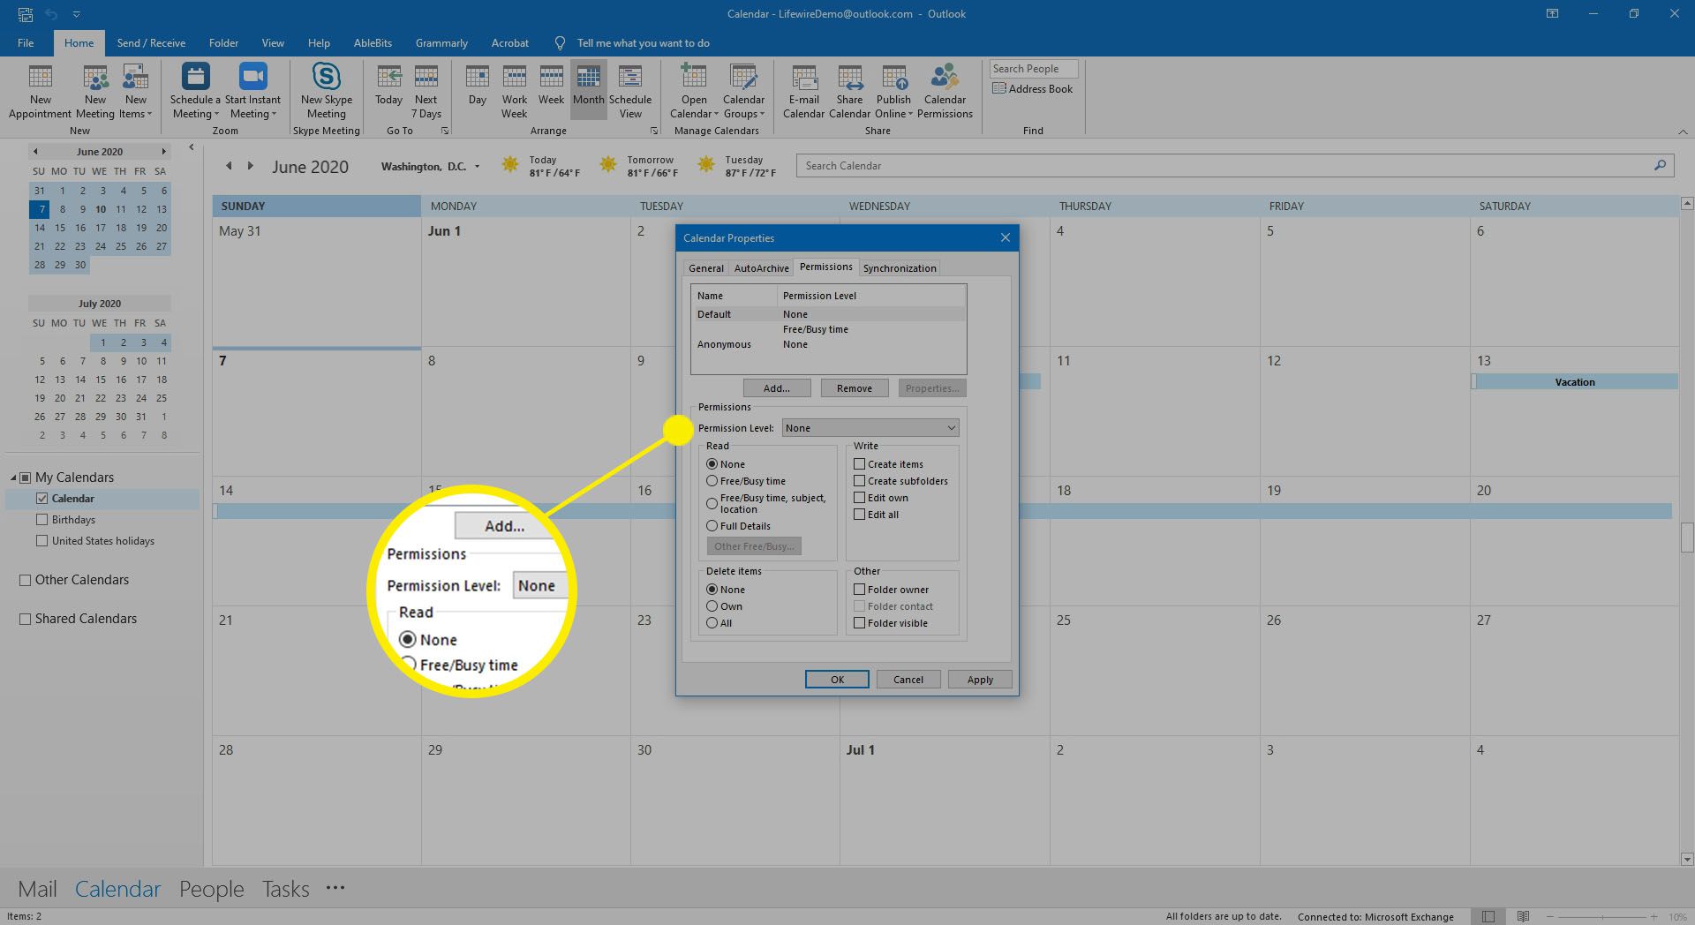The image size is (1695, 925).
Task: Open the File menu
Action: click(26, 43)
